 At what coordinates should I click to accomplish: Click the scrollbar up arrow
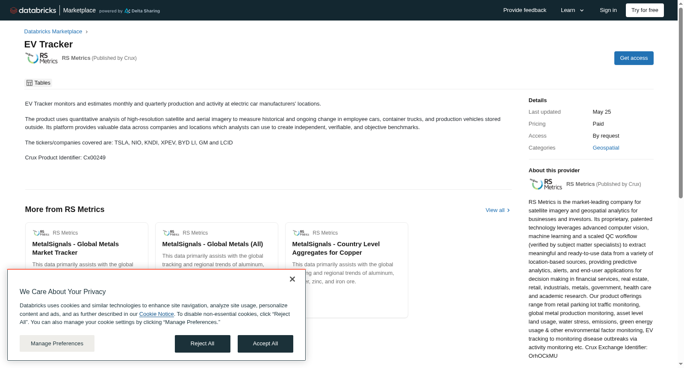pyautogui.click(x=681, y=3)
